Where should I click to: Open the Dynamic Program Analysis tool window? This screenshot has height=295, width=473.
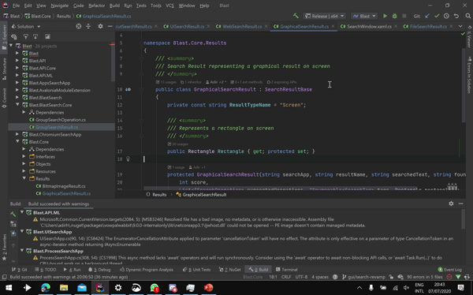click(x=147, y=270)
